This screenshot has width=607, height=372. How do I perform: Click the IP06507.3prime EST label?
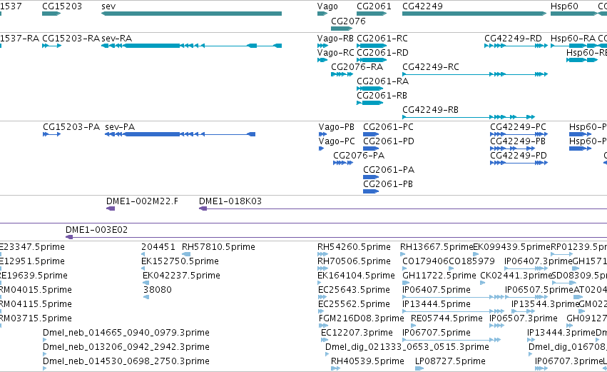(524, 319)
